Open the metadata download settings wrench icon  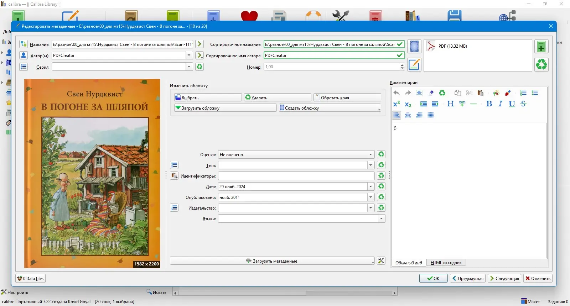point(381,261)
